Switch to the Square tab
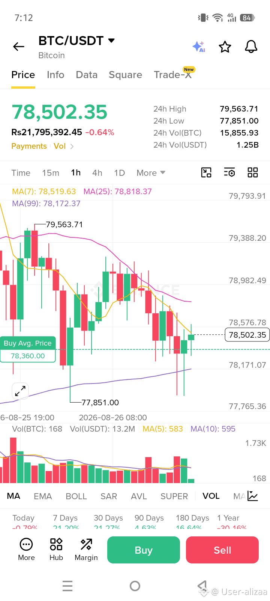 [126, 75]
